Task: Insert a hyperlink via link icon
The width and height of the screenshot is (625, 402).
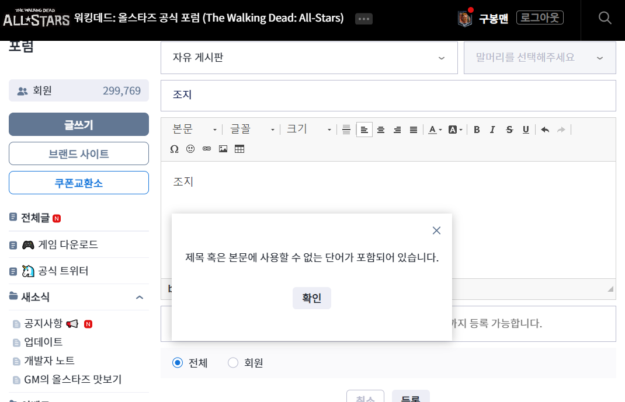Action: coord(207,149)
